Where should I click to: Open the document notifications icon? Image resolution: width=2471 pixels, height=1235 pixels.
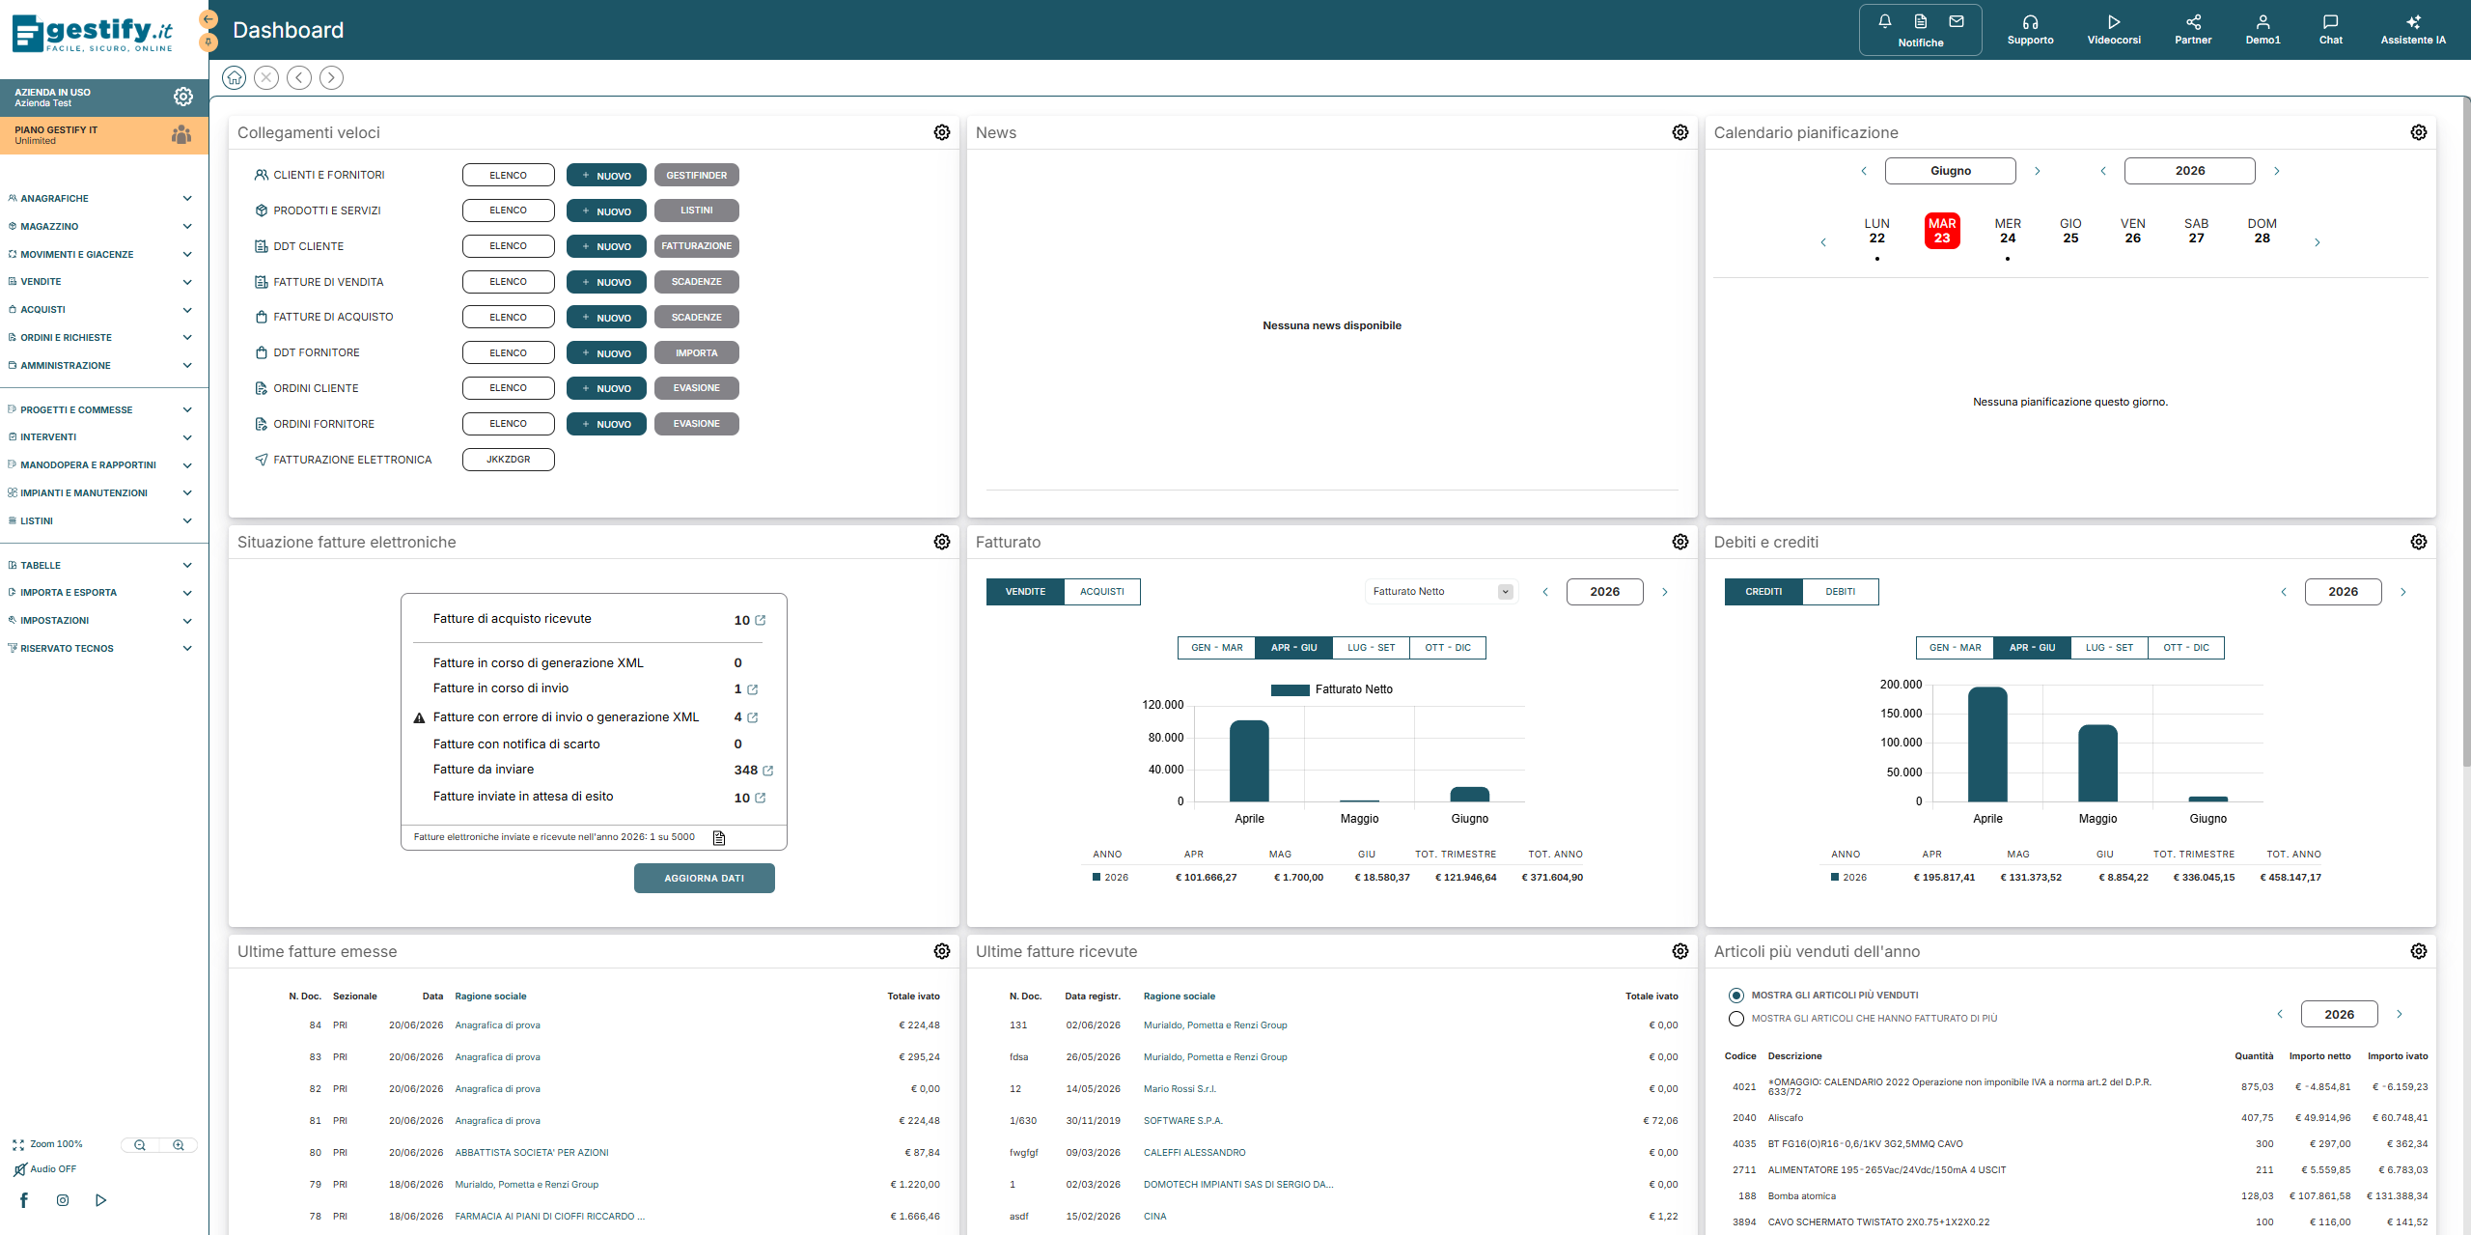(x=1920, y=21)
